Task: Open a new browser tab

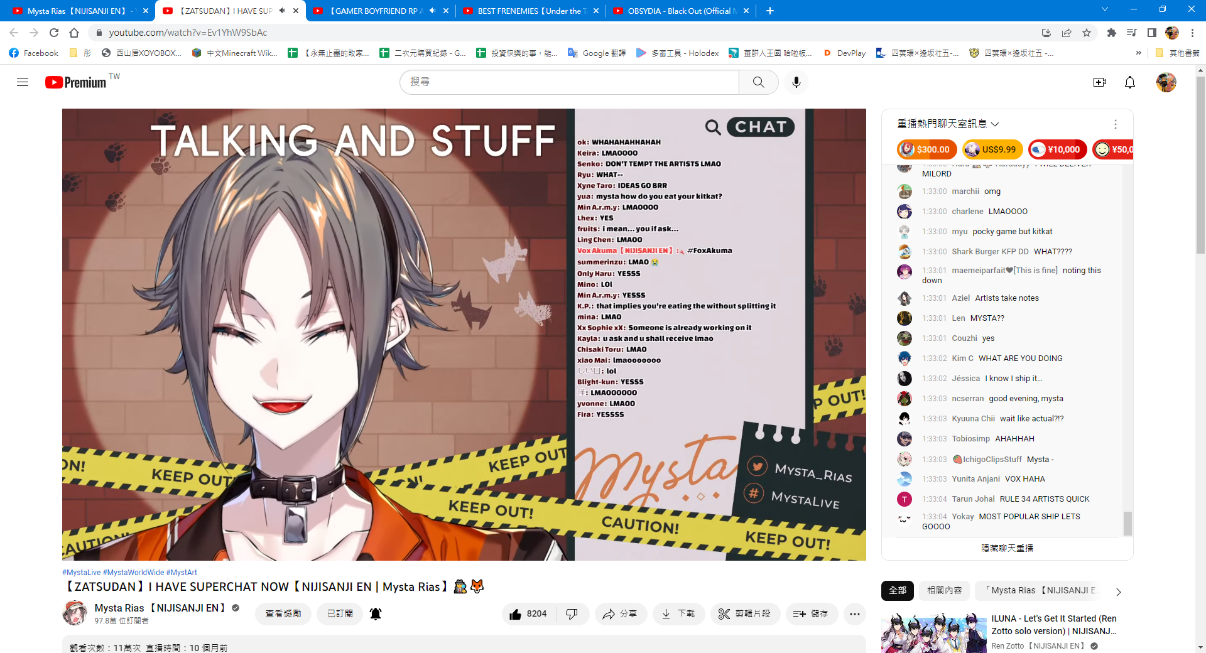Action: (x=770, y=11)
